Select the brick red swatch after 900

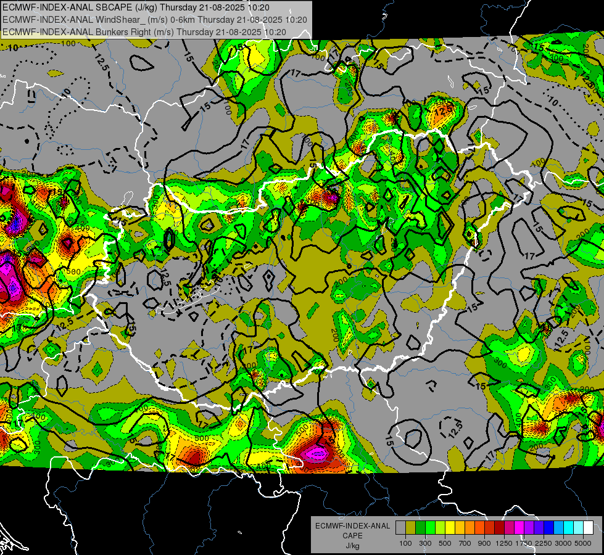click(x=490, y=527)
